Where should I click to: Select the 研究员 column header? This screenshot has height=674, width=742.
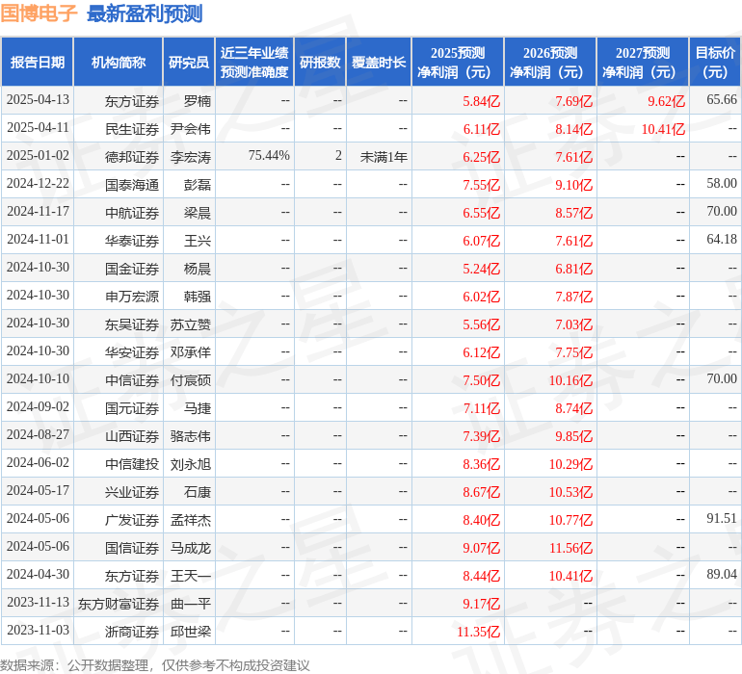coord(189,62)
